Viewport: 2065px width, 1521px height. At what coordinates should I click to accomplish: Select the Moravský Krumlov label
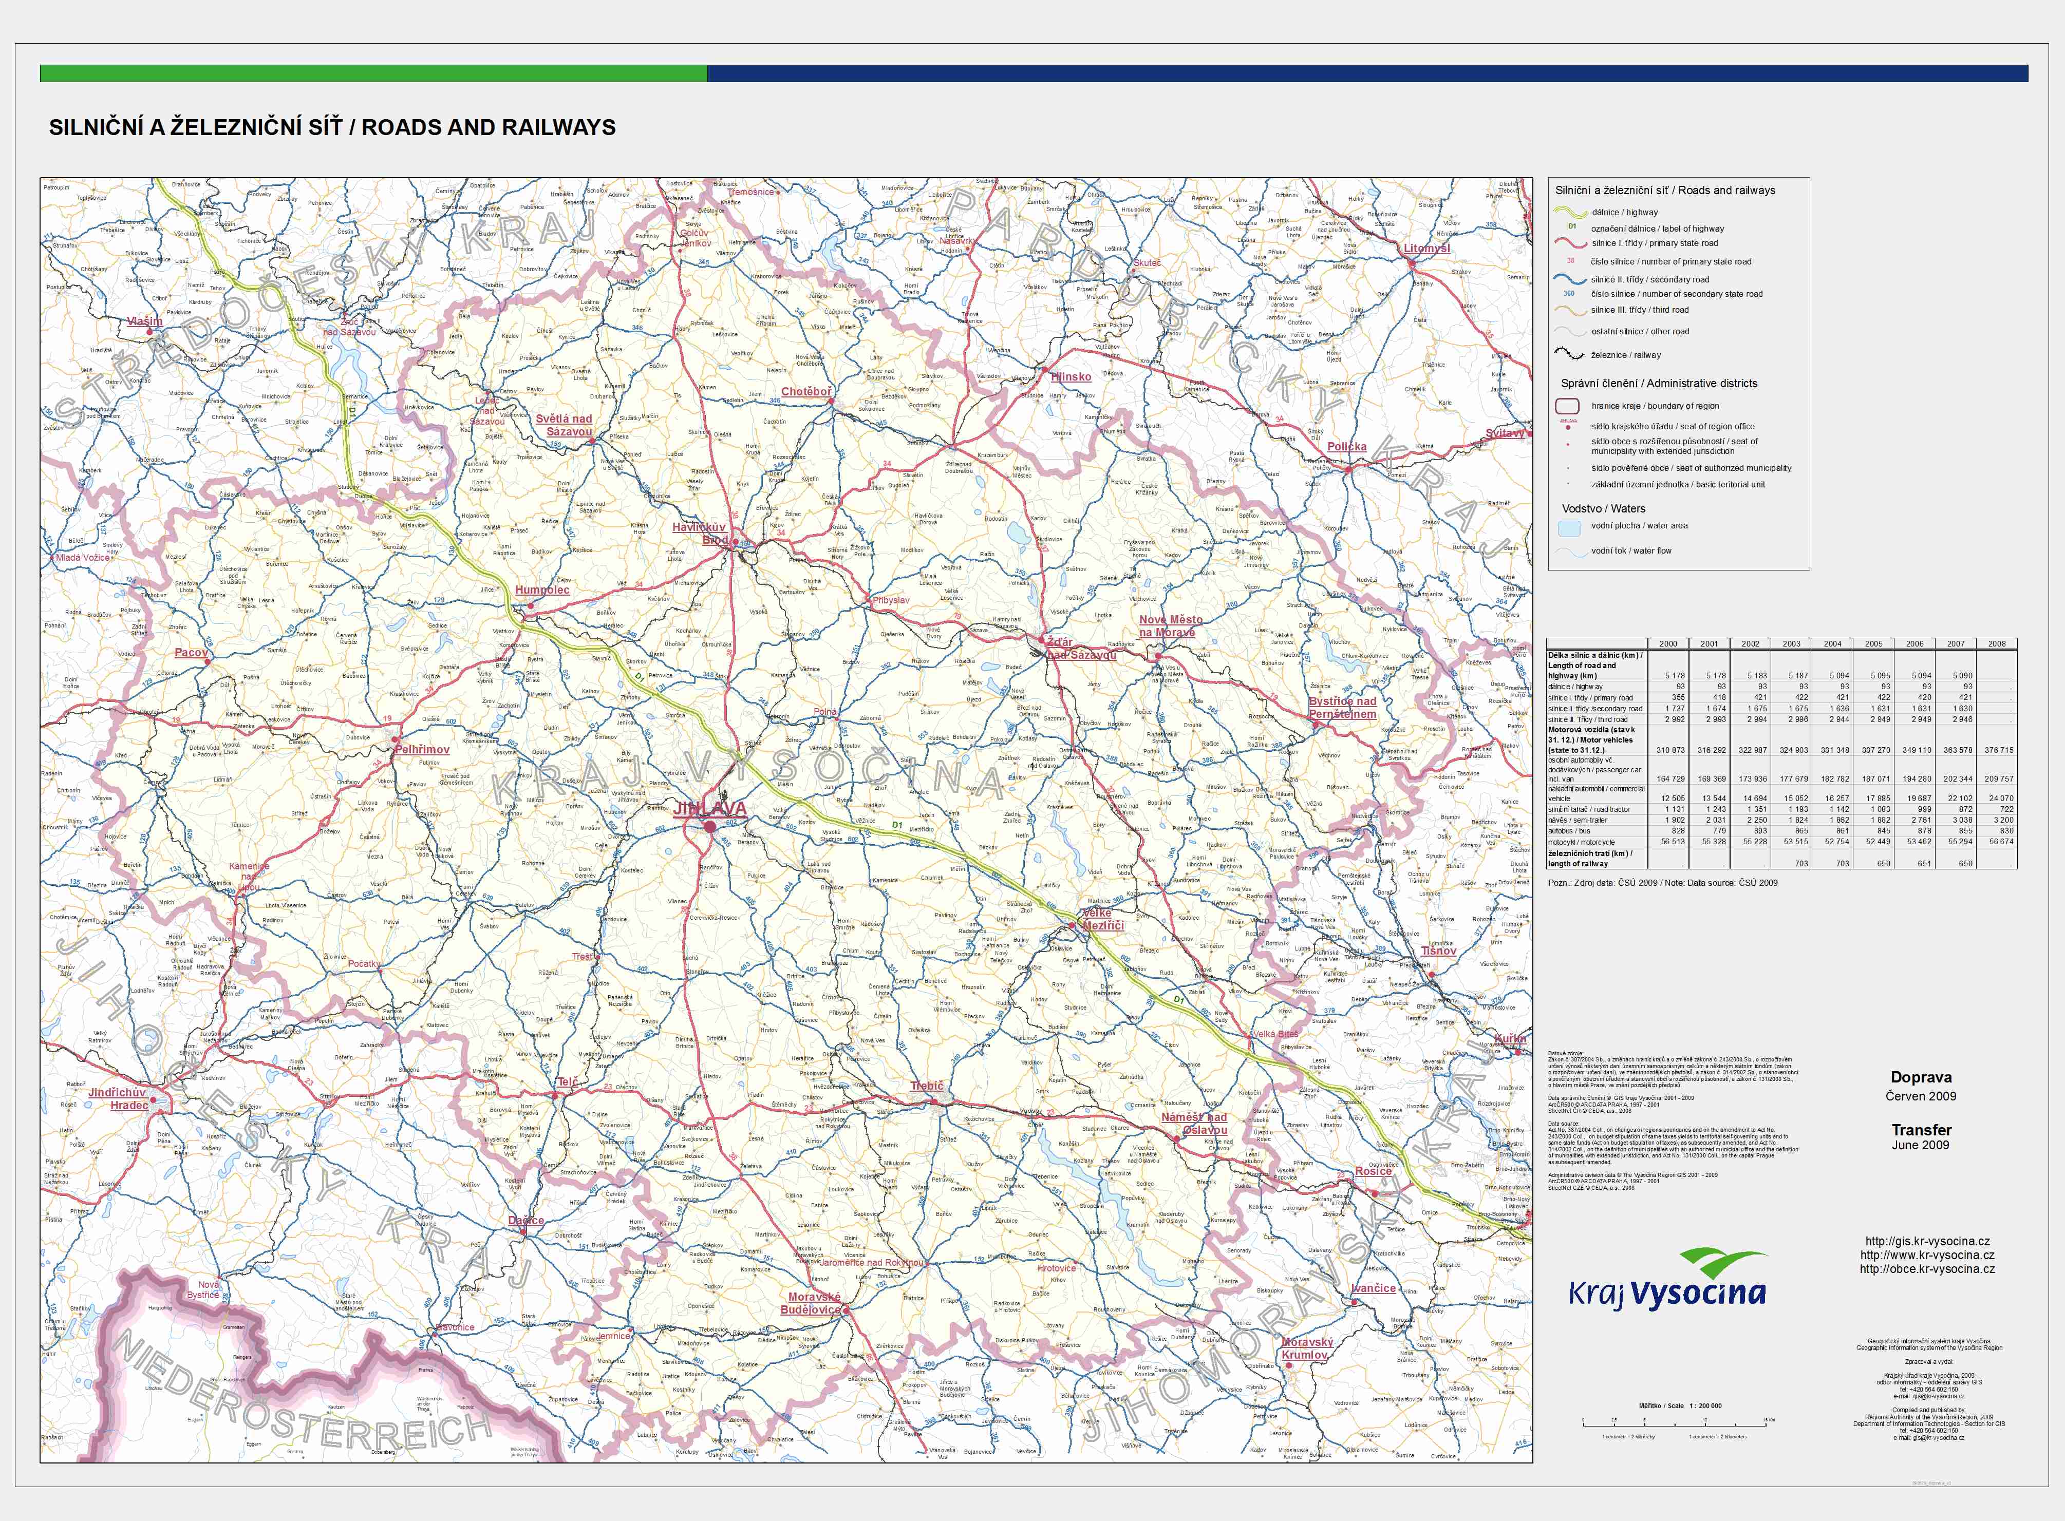(1306, 1349)
